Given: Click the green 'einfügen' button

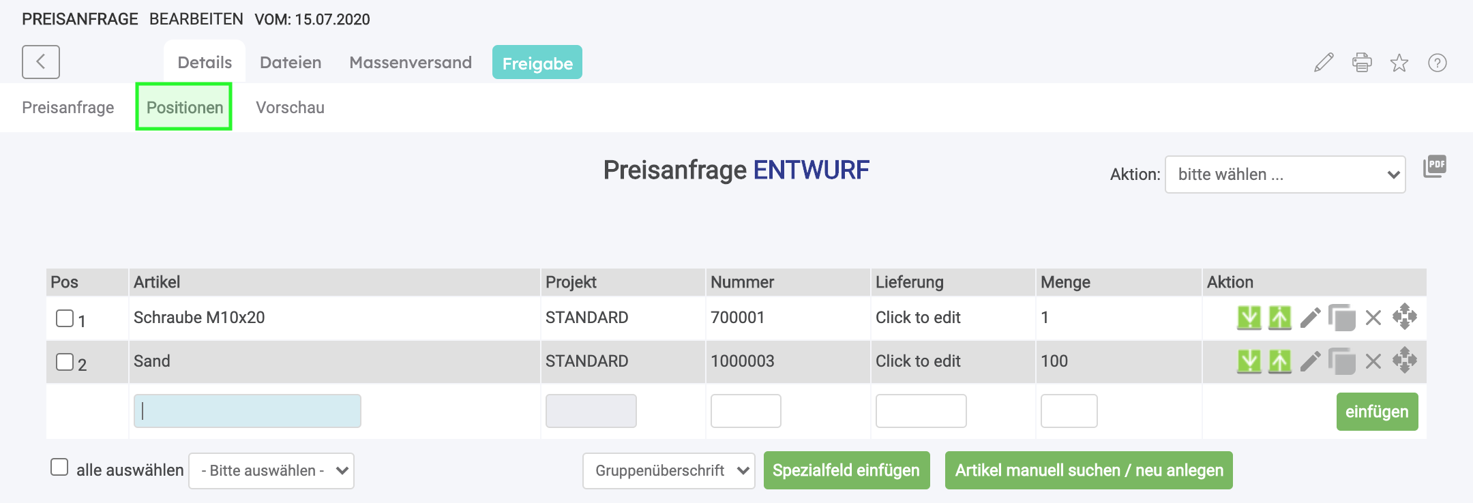Looking at the screenshot, I should point(1377,412).
